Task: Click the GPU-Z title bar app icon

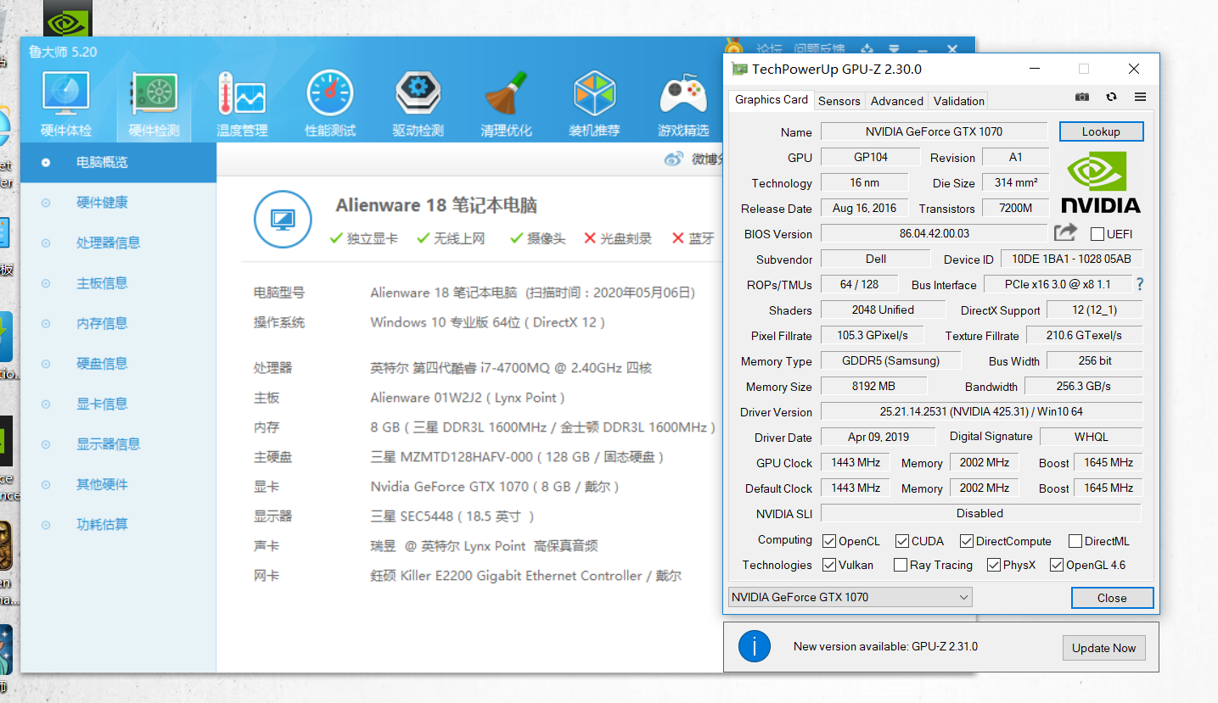Action: coord(739,70)
